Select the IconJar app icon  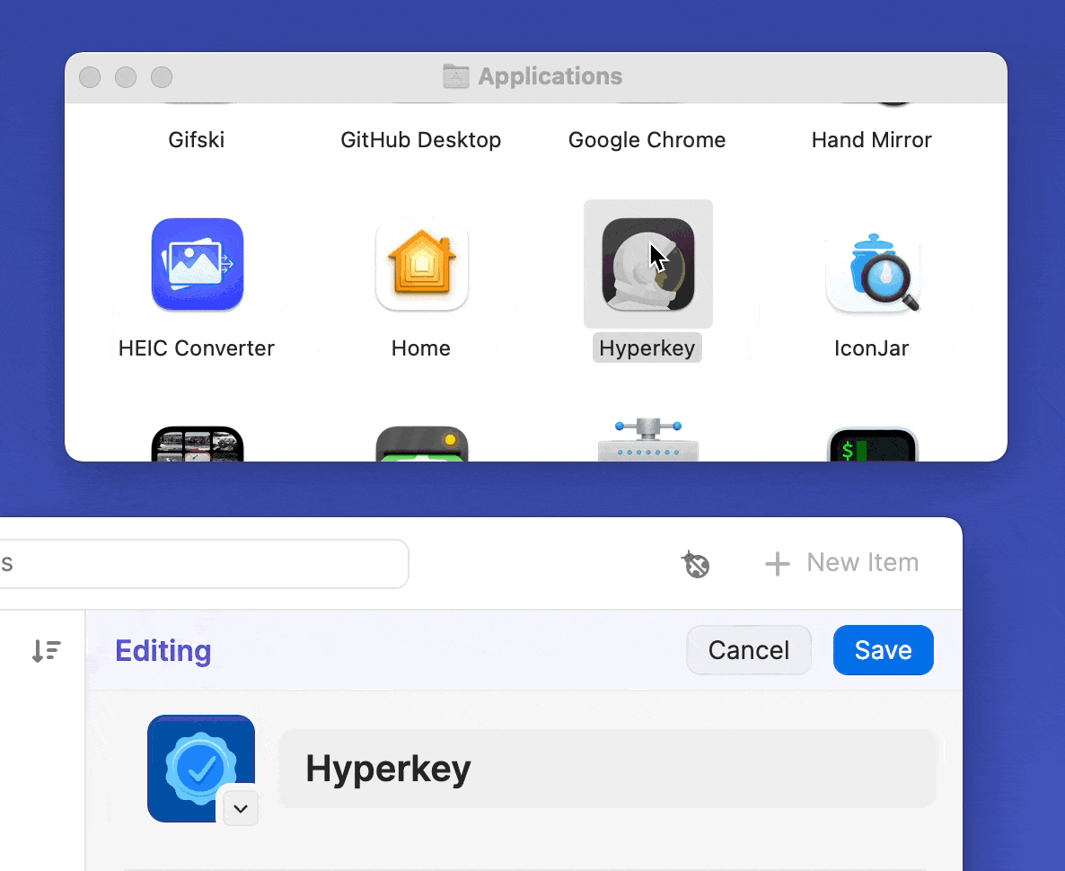[873, 272]
